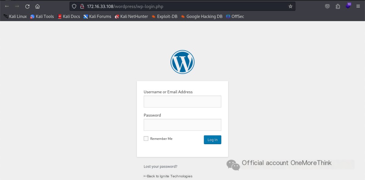
Task: Open the Kali NetHunter bookmark
Action: [131, 17]
